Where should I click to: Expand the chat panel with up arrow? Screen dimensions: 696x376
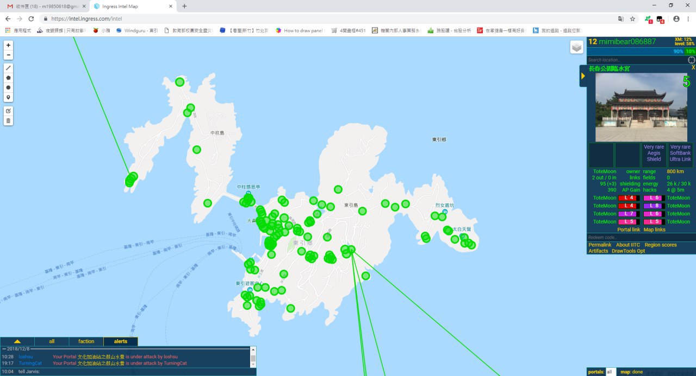click(17, 341)
